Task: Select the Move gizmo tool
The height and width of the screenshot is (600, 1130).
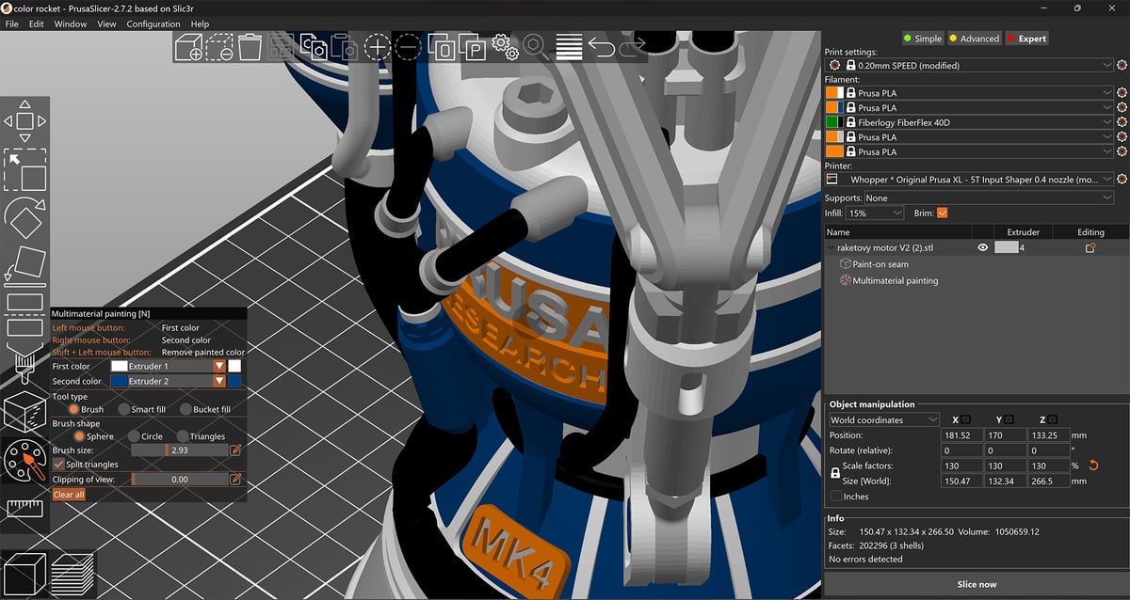Action: 25,120
